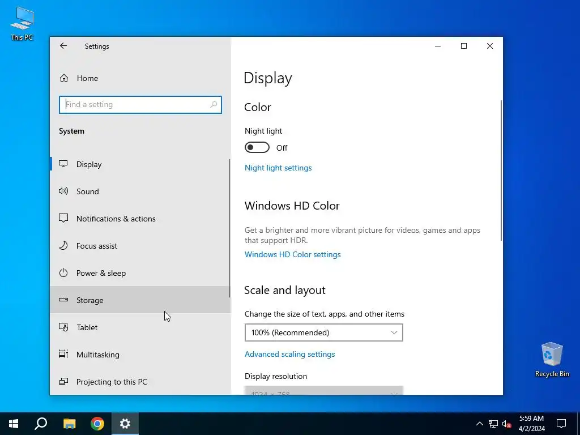Click the 'Display resolution' label
580x435 pixels.
point(276,376)
